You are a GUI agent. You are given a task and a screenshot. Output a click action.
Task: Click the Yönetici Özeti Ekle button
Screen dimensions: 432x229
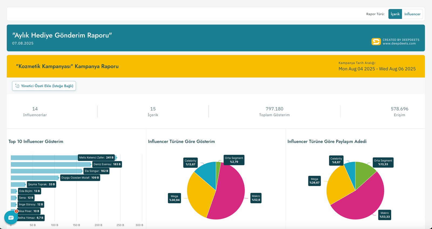[44, 86]
